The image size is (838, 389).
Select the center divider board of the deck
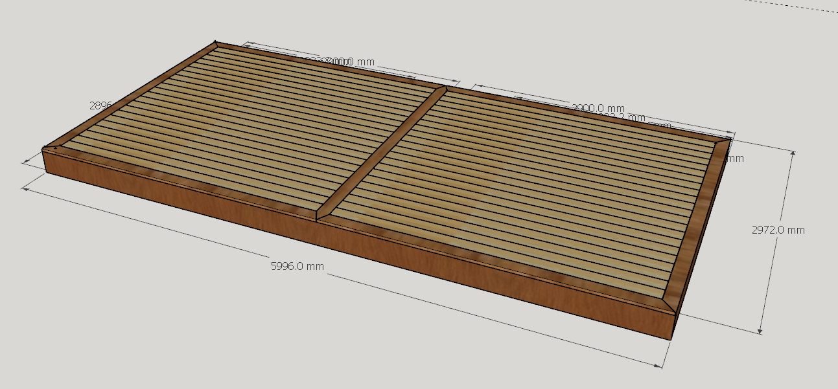pyautogui.click(x=381, y=153)
